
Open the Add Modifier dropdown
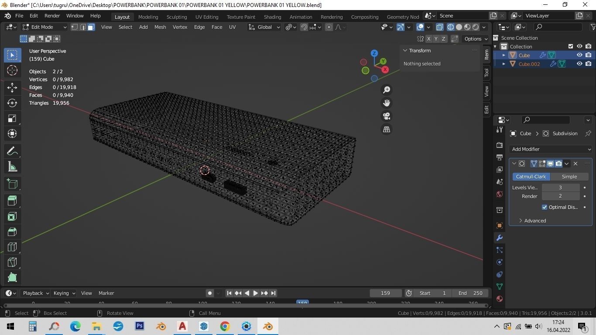(551, 149)
